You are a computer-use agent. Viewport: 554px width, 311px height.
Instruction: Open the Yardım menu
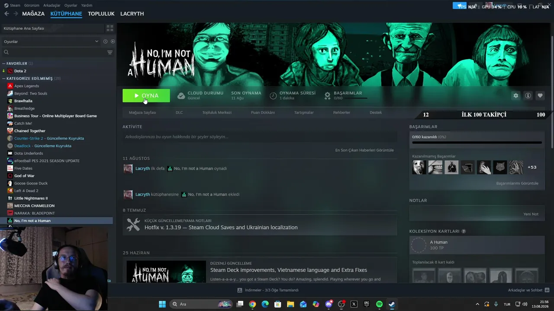tap(87, 5)
